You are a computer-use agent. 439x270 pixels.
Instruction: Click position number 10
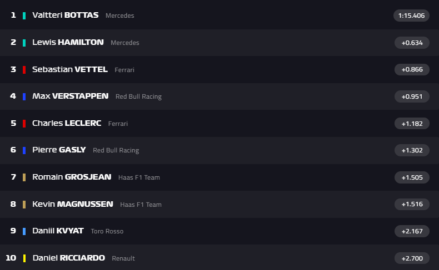tap(11, 258)
